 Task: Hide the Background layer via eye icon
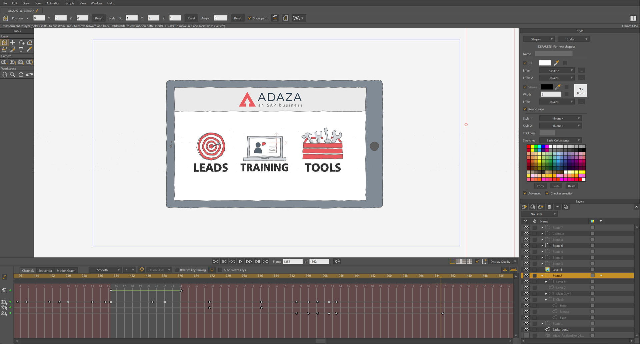coord(526,329)
